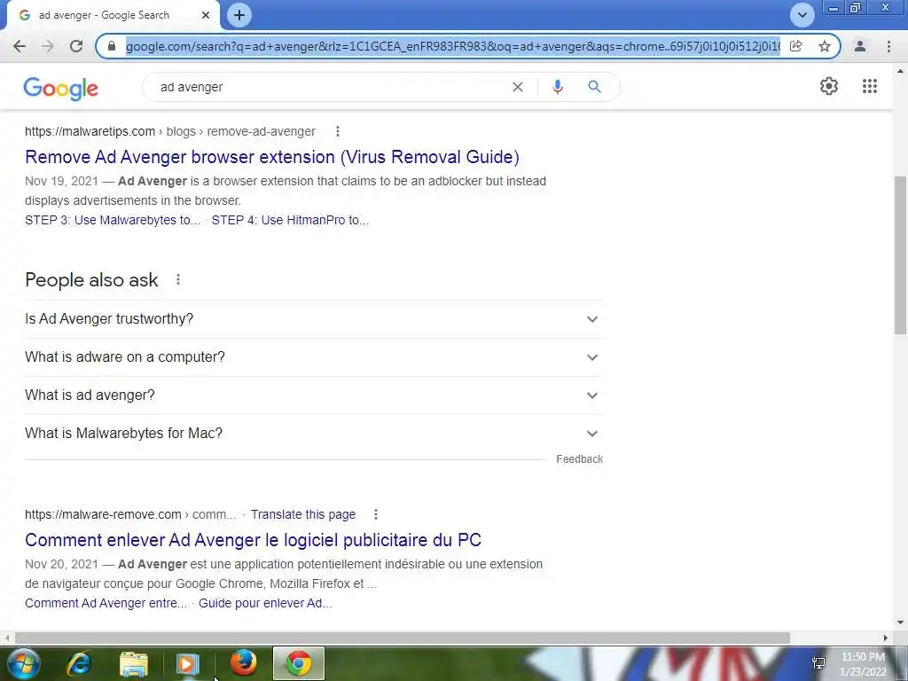Screen dimensions: 908x681
Task: Close the 'ad avenger - Google Search' tab
Action: point(206,15)
